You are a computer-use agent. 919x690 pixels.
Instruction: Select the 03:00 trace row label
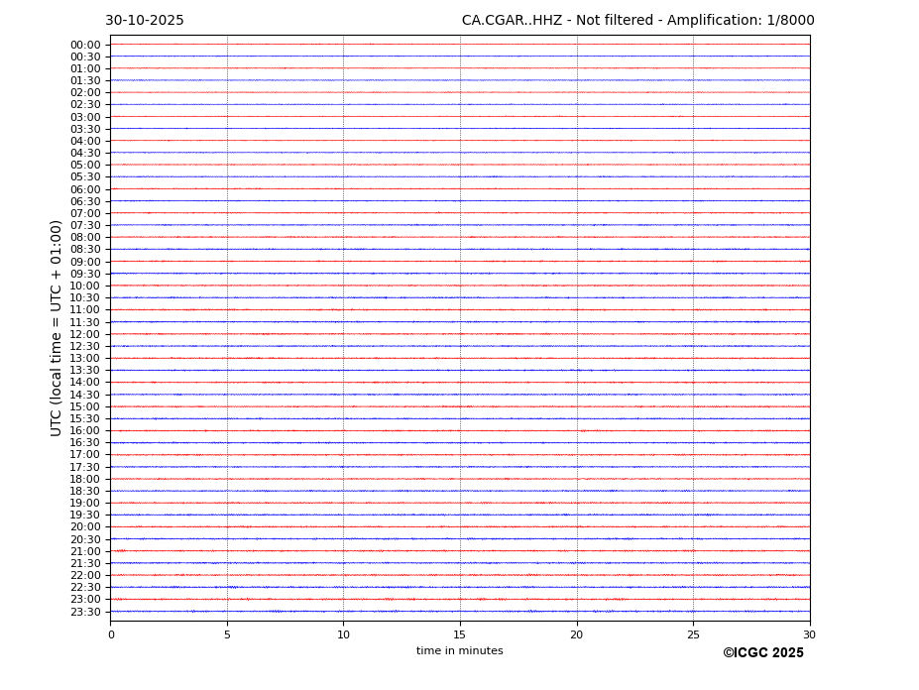tap(85, 117)
